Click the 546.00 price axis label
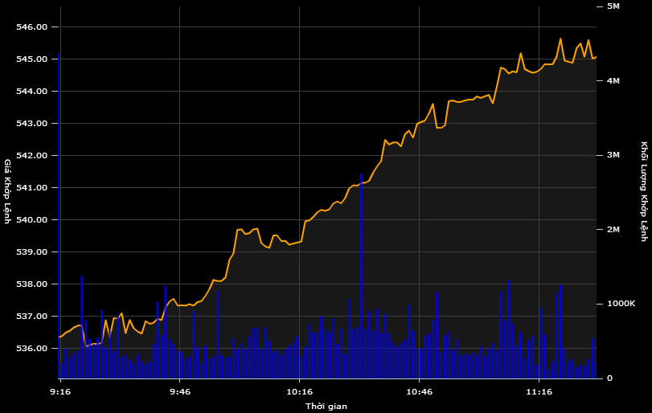652x413 pixels. click(32, 27)
